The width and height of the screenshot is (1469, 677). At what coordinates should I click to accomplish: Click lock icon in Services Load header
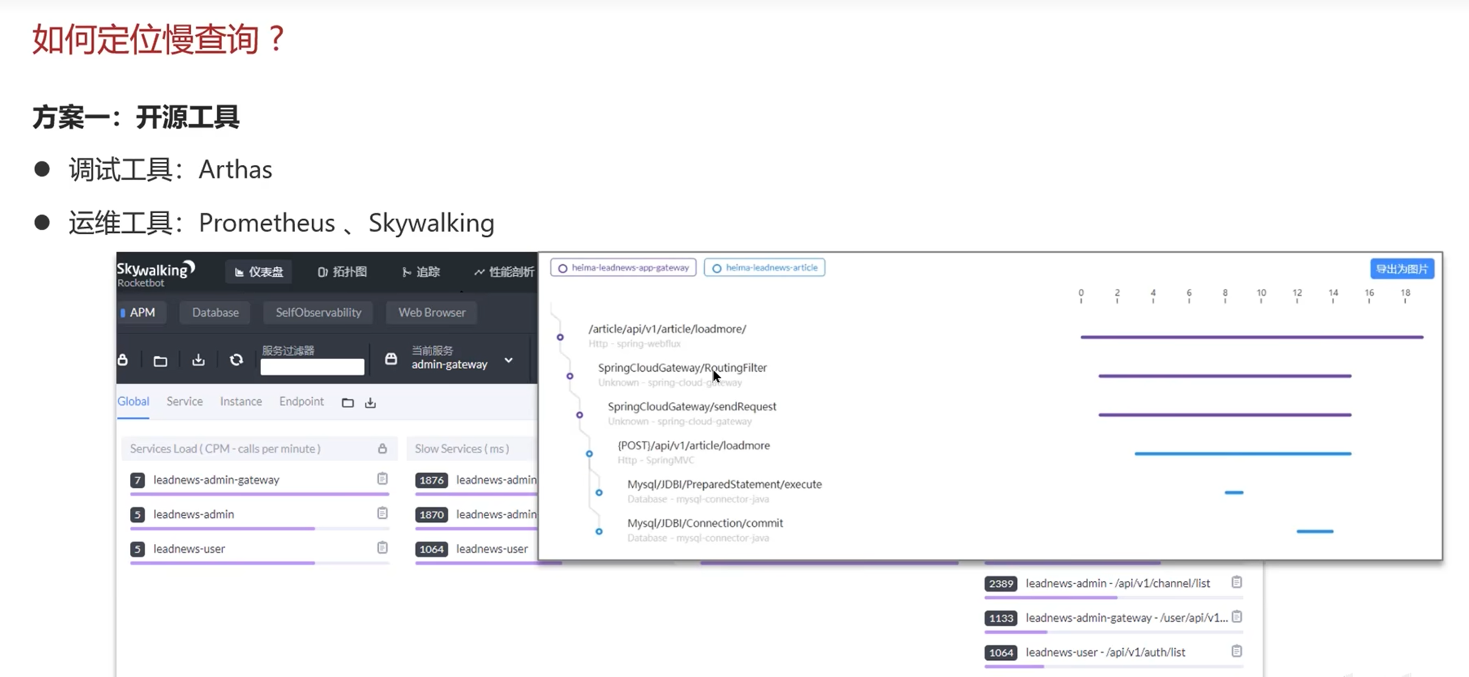coord(382,449)
